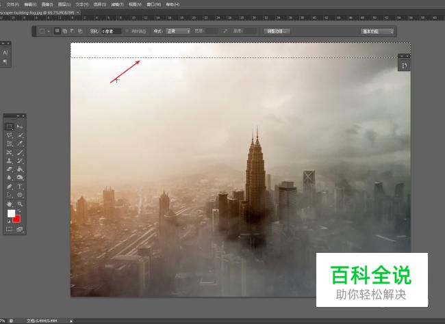Select the Eraser tool
Image resolution: width=445 pixels, height=324 pixels.
(x=10, y=170)
